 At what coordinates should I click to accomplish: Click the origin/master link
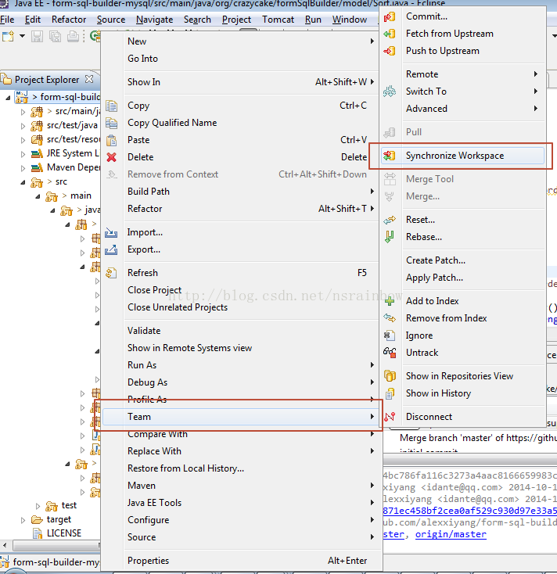pos(451,534)
